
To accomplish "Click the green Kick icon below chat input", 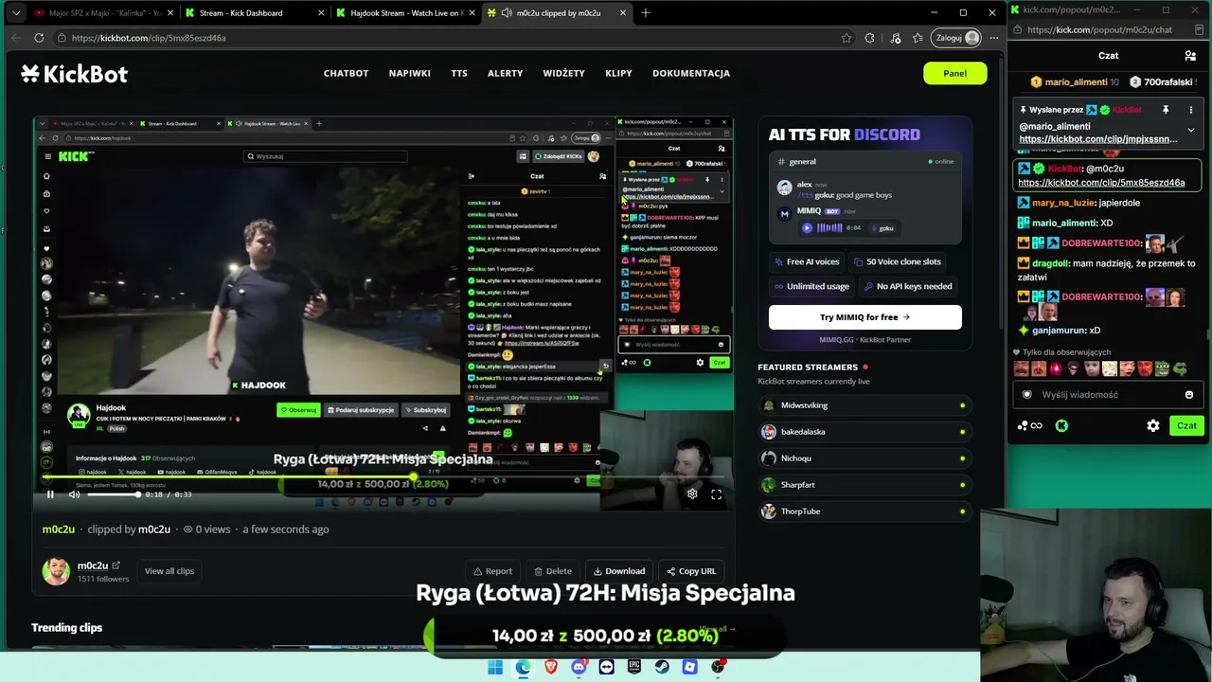I will pyautogui.click(x=1061, y=426).
